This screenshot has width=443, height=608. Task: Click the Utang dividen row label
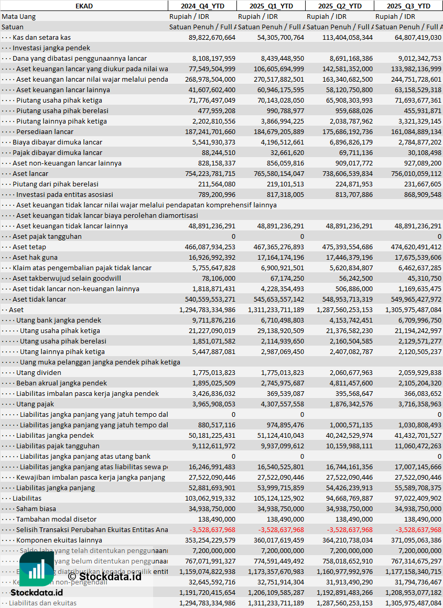(39, 372)
